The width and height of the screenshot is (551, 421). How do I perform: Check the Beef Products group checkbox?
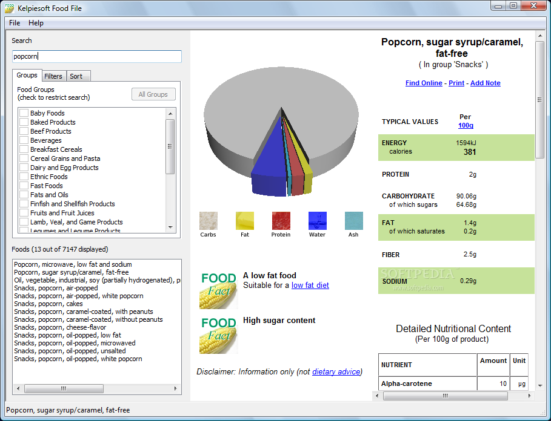pyautogui.click(x=24, y=131)
